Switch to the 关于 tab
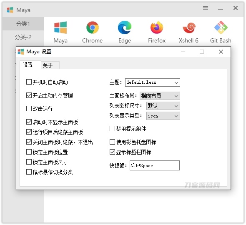 coord(50,65)
